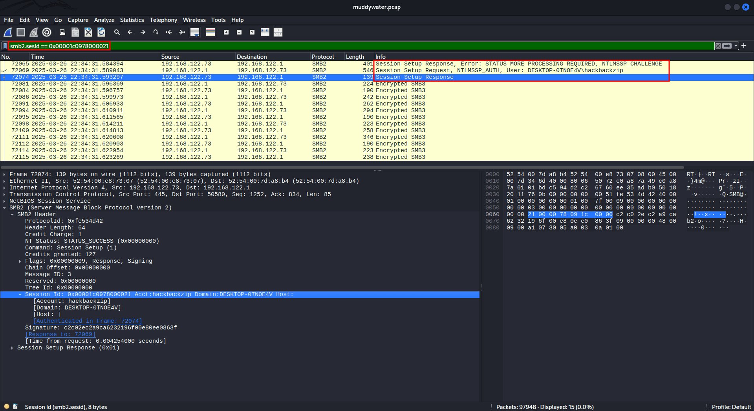Click the expert information status circle
754x411 pixels.
7,407
